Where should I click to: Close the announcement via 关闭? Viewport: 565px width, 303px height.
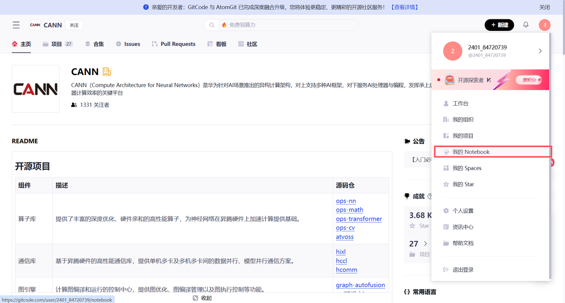[x=545, y=7]
